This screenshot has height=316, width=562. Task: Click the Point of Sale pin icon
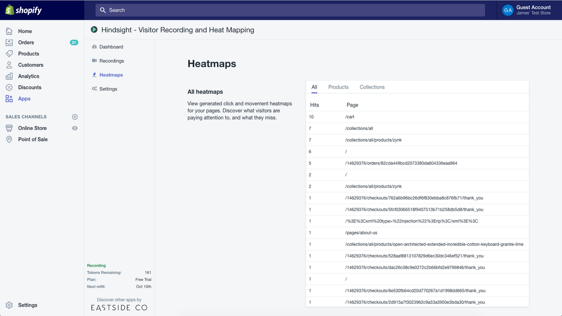tap(9, 139)
